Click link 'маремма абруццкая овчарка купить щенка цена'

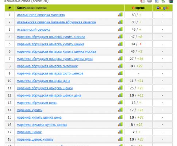(55, 59)
